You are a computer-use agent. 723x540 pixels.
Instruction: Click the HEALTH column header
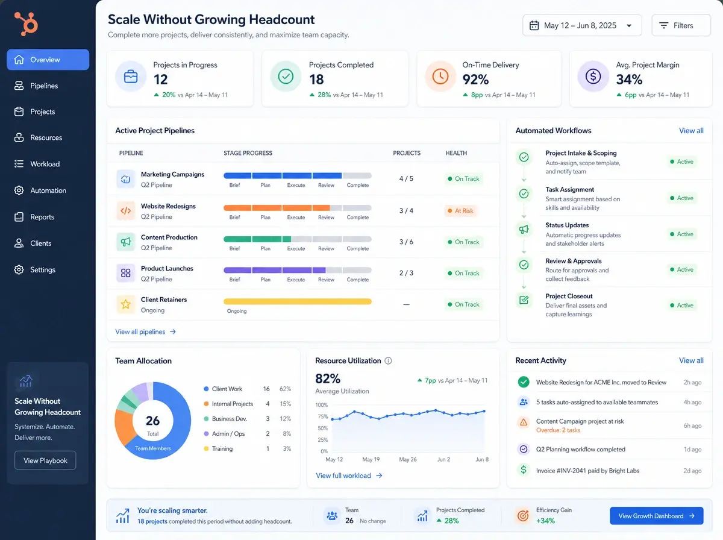pyautogui.click(x=456, y=153)
